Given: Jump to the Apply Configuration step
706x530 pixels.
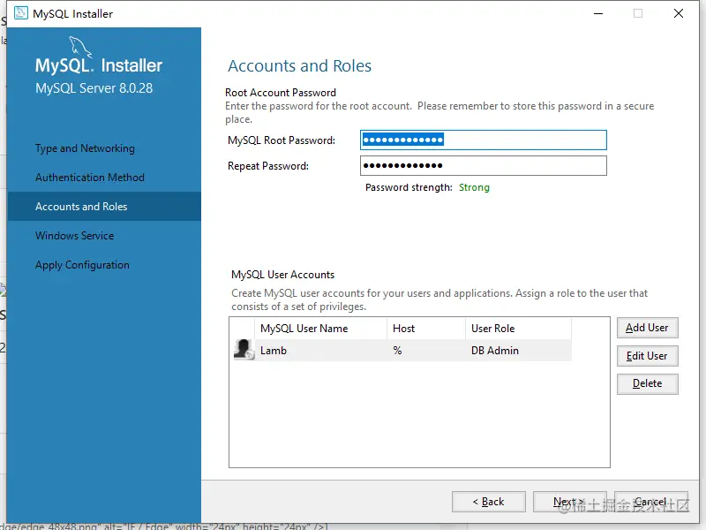Looking at the screenshot, I should (x=82, y=264).
